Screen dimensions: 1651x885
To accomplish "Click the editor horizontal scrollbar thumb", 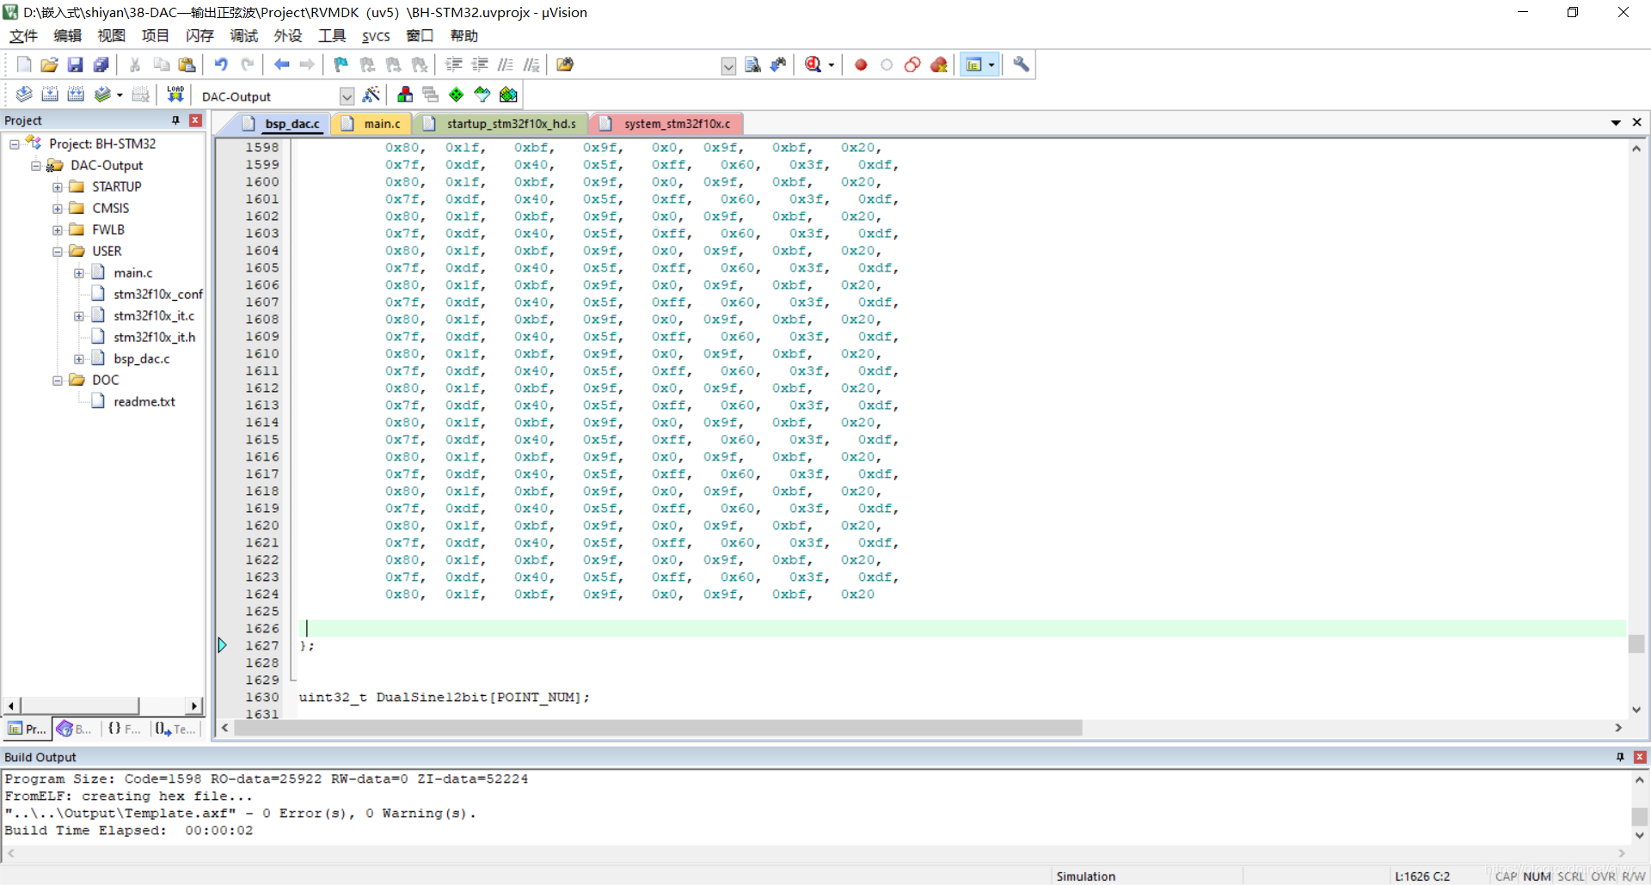I will tap(658, 728).
